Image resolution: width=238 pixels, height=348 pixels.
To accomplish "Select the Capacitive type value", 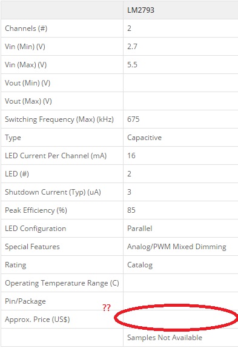I will point(144,138).
